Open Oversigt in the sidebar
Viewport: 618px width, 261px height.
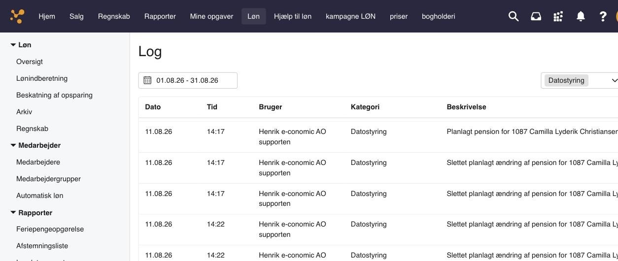[x=30, y=62]
